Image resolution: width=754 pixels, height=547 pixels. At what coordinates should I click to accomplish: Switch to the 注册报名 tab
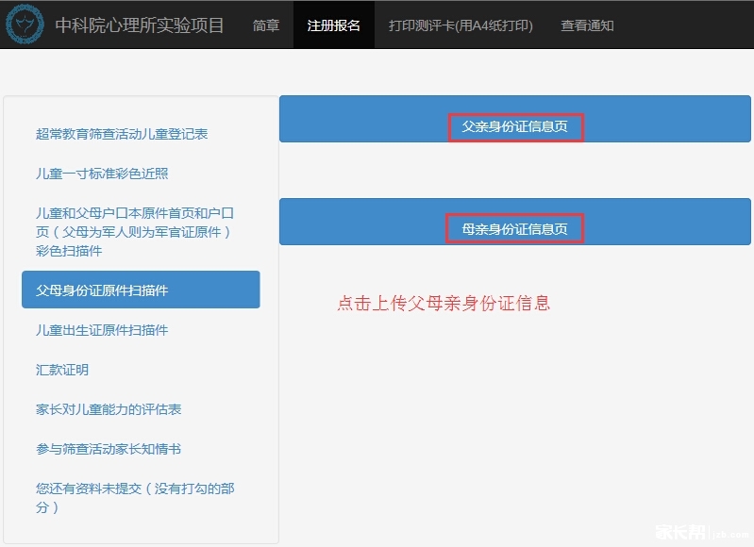(x=333, y=25)
